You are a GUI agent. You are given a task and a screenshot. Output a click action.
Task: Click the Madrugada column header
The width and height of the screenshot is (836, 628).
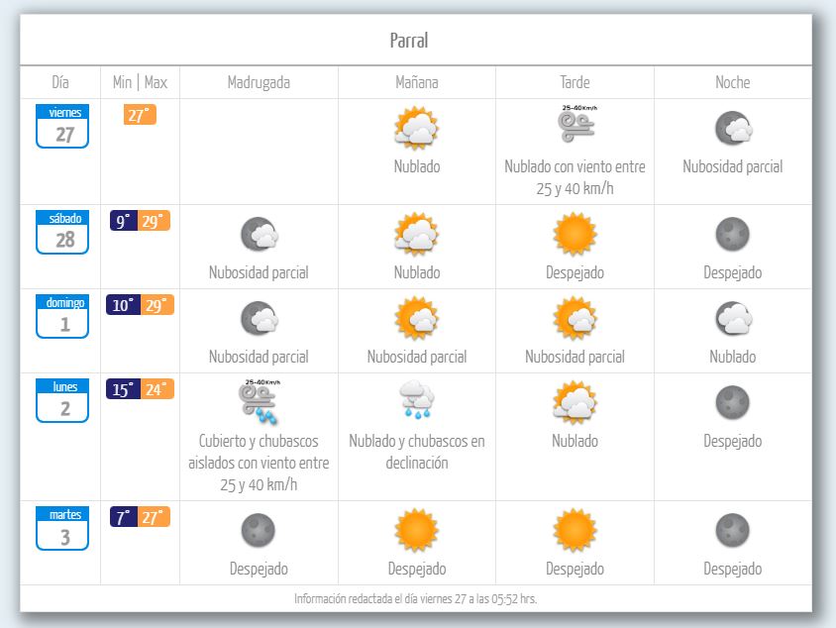(x=259, y=82)
